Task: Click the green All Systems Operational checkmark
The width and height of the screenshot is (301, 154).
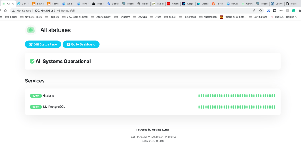Action: tap(32, 61)
